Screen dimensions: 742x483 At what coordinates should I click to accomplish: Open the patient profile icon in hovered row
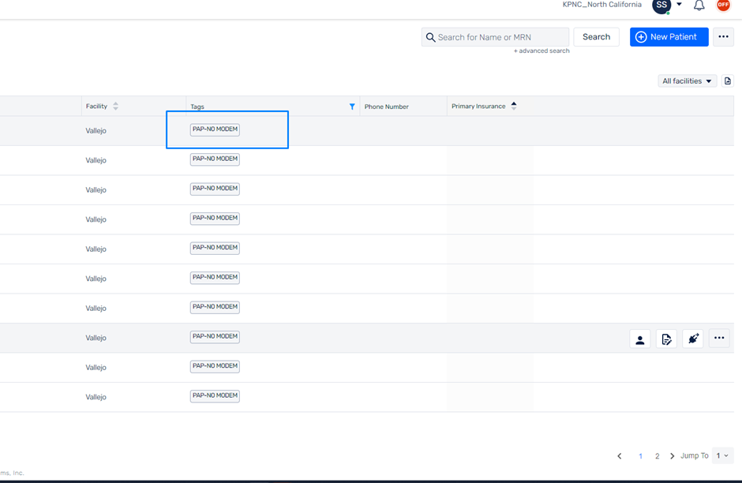pos(640,339)
